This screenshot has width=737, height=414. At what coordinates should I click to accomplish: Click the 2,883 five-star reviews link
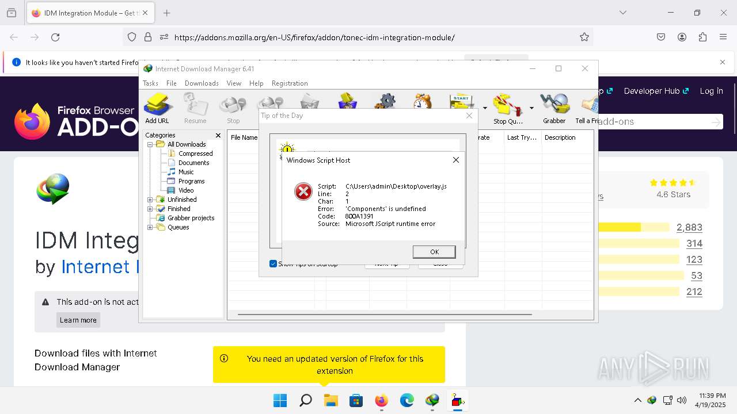click(x=689, y=227)
